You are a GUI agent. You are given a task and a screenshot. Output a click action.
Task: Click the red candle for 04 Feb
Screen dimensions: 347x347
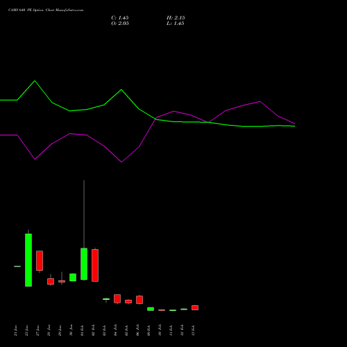117,298
